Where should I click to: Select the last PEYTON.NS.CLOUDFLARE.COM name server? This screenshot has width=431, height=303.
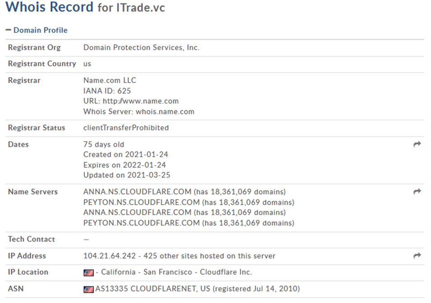(141, 223)
